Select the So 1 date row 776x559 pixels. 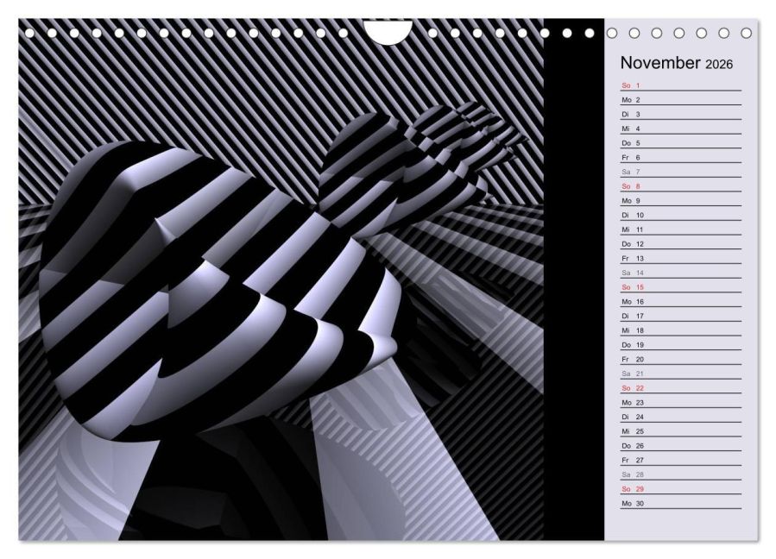(681, 85)
